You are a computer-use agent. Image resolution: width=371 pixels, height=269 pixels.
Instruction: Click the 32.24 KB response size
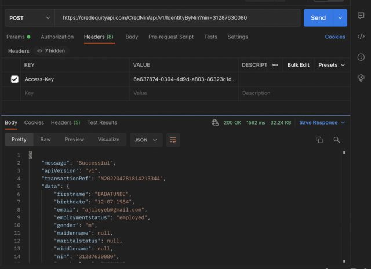click(281, 122)
